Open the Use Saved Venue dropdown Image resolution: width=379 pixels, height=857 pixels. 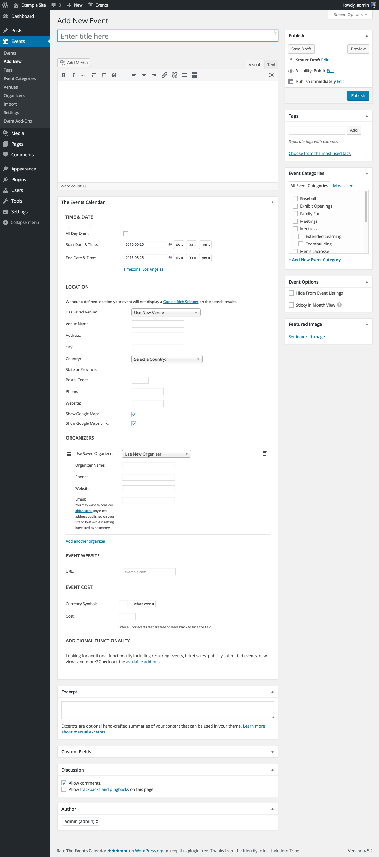[166, 312]
